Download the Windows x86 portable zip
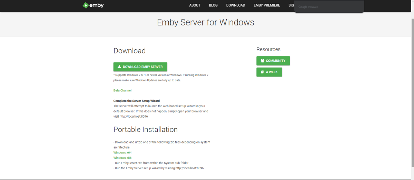This screenshot has height=180, width=414. tap(122, 158)
